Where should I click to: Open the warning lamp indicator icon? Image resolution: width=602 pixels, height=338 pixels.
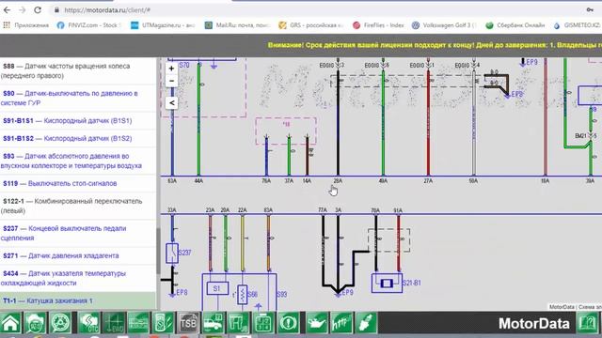[288, 323]
